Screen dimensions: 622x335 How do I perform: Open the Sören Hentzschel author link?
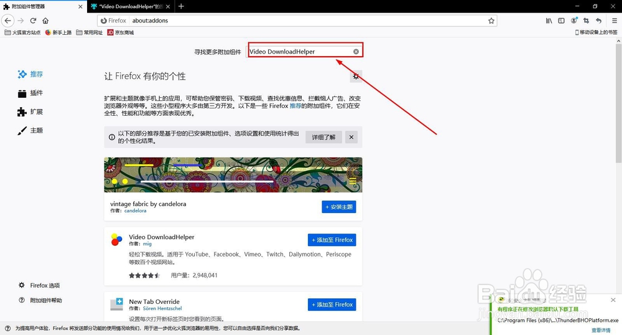tap(162, 308)
